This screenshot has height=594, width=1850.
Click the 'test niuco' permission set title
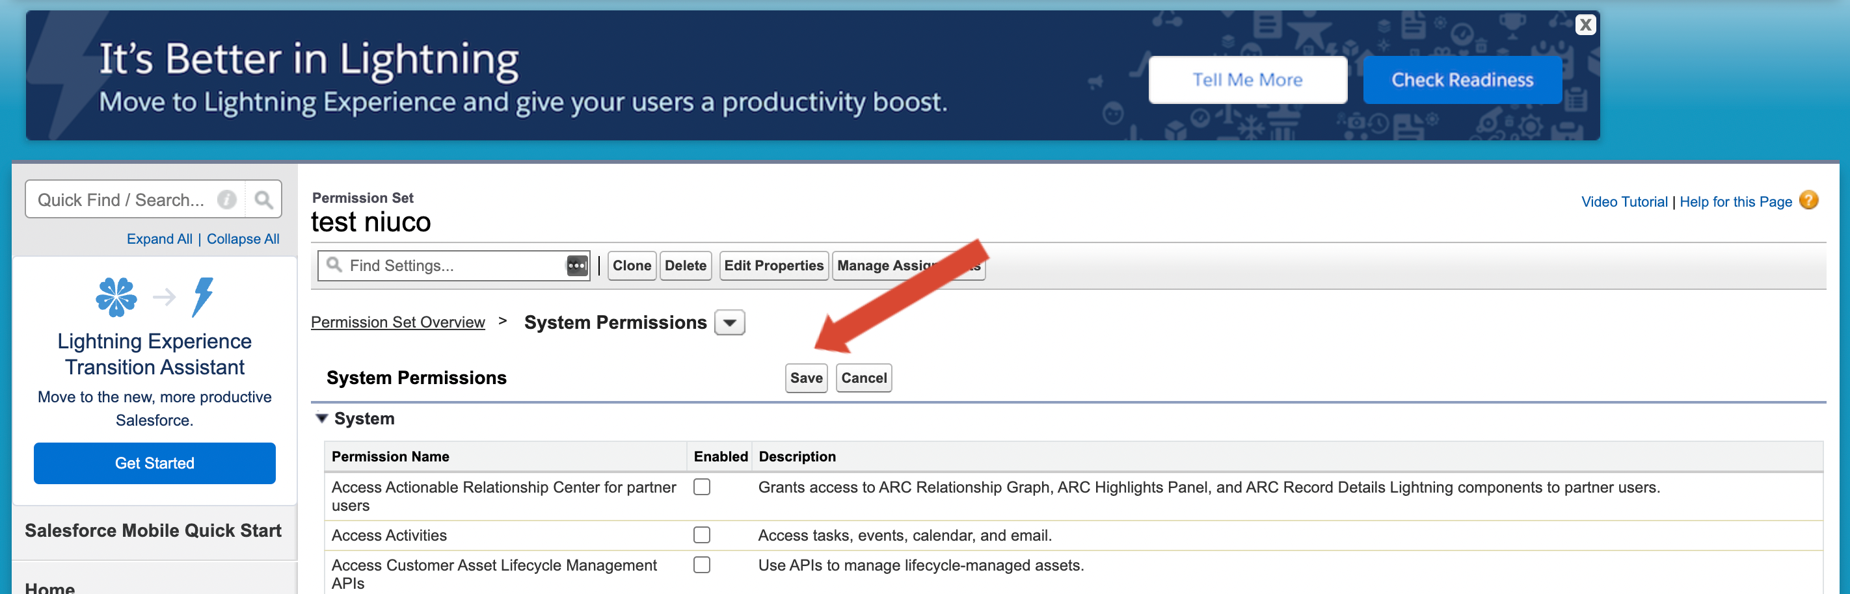pyautogui.click(x=371, y=222)
